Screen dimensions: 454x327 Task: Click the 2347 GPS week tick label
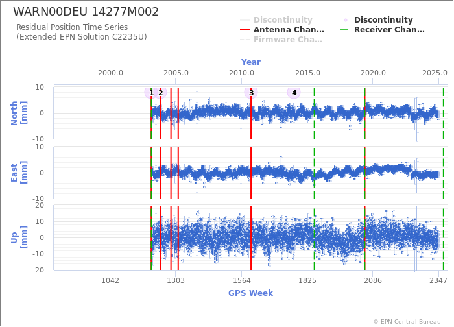tap(438, 280)
